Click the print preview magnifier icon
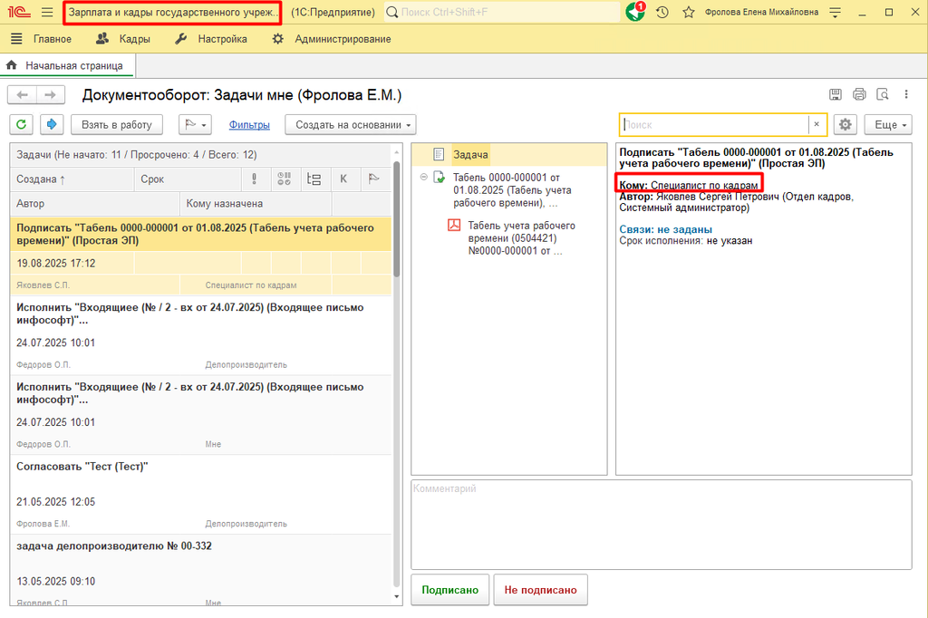Screen dimensions: 928x618 pos(882,95)
